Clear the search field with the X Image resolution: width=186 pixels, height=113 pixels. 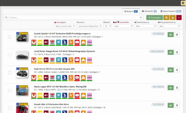141,17
